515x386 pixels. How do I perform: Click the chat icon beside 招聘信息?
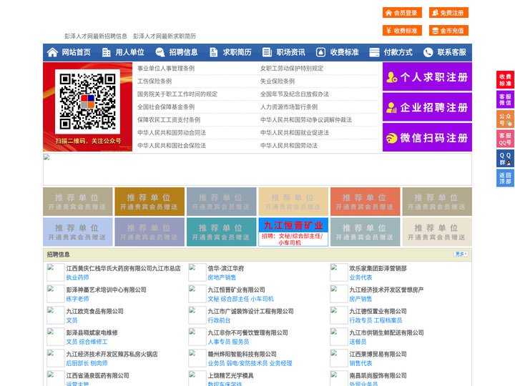coord(160,52)
